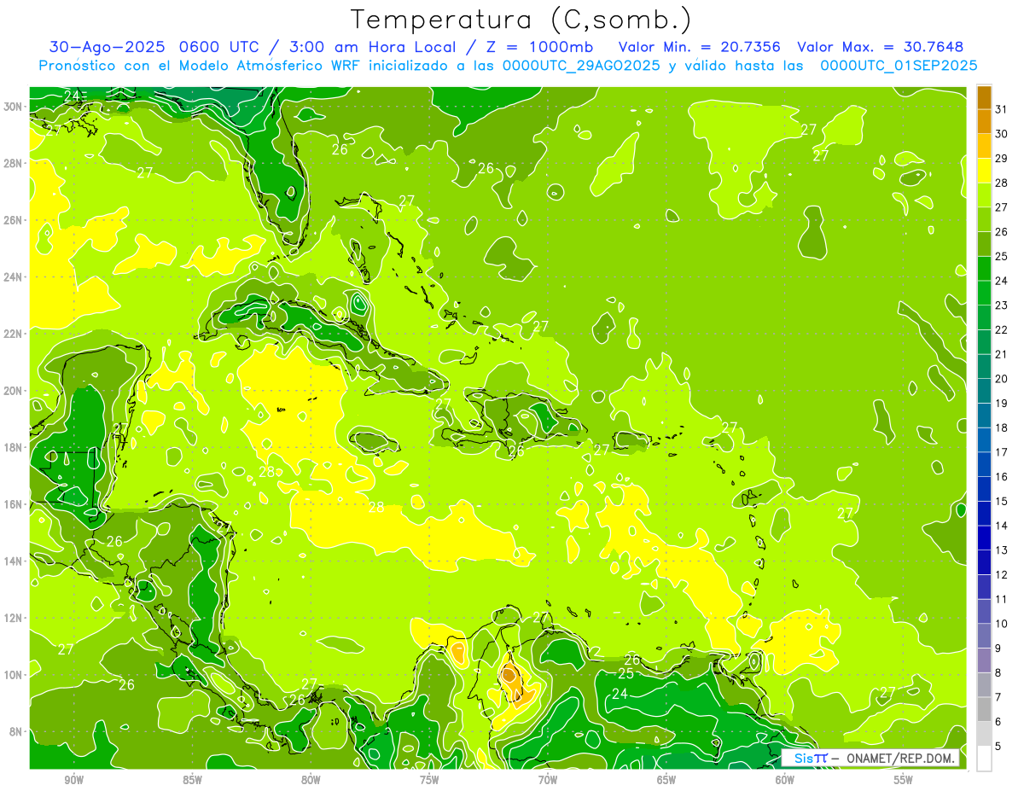Click the 'Temperatura (C,somb.)' chart title
1024x791 pixels.
[521, 20]
